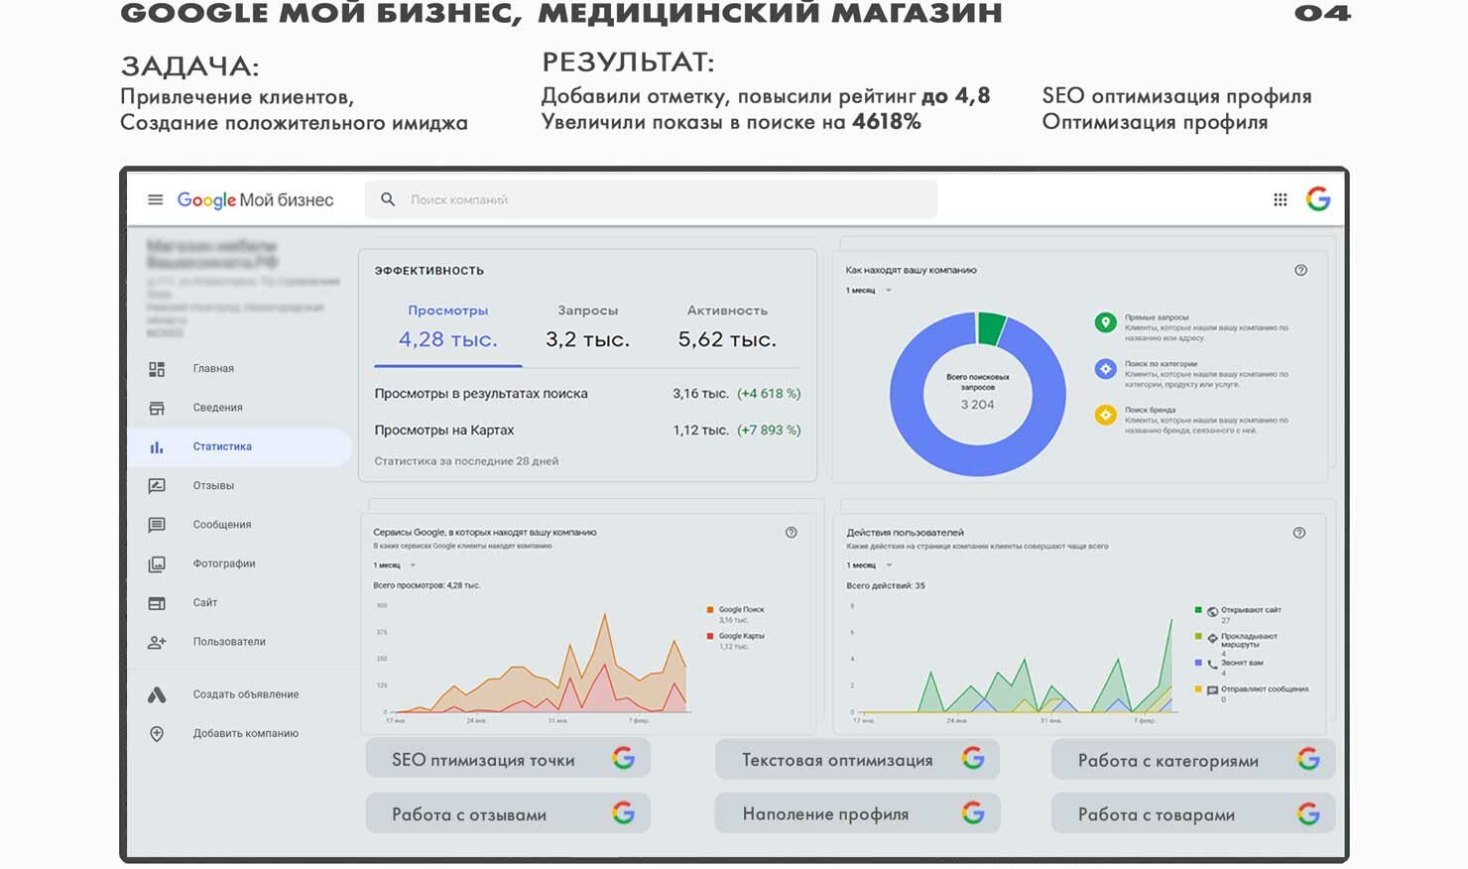
Task: Click the blue icon for Поиск по категории
Action: tap(1105, 369)
